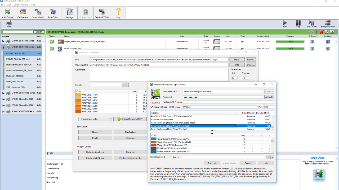Click the Create swatchbook button

click(x=95, y=158)
